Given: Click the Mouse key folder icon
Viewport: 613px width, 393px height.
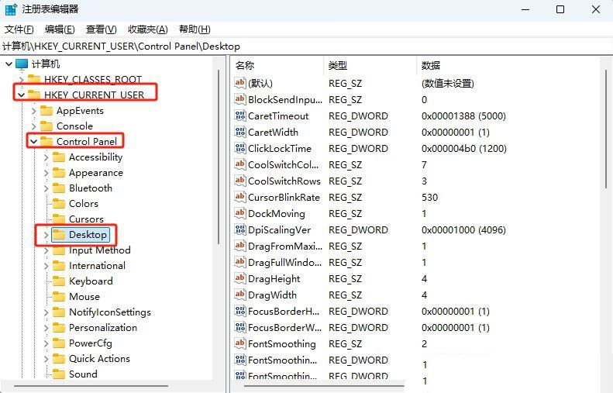Looking at the screenshot, I should [59, 296].
